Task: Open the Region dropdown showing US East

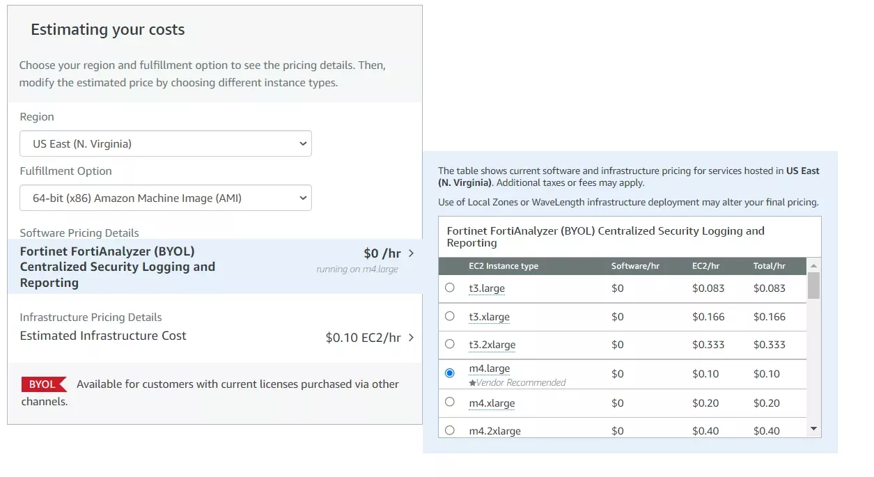Action: (165, 143)
